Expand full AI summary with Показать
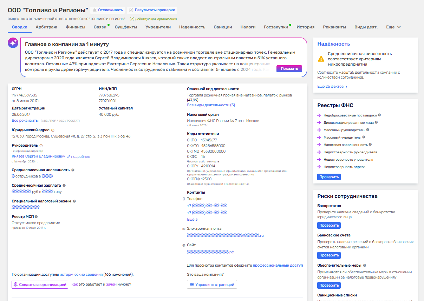Image resolution: width=424 pixels, height=301 pixels. (289, 69)
